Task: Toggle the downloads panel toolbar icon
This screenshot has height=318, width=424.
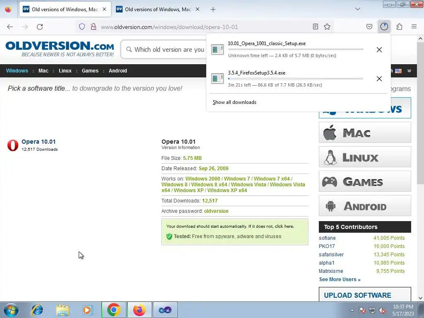Action: point(384,26)
